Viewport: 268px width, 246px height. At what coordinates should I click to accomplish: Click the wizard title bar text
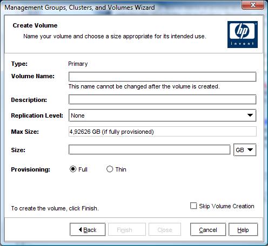pos(79,8)
